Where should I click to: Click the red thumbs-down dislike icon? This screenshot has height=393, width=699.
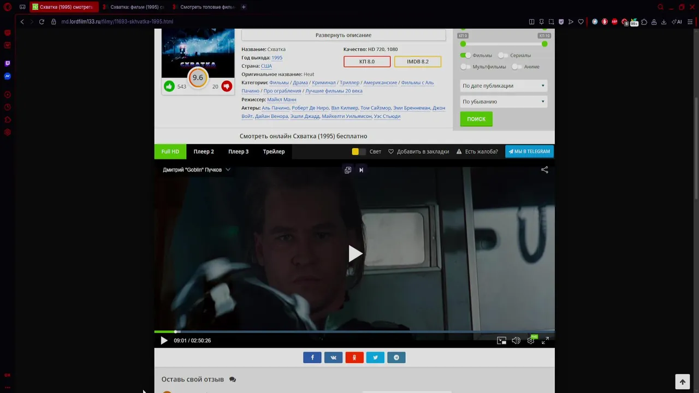click(x=227, y=86)
